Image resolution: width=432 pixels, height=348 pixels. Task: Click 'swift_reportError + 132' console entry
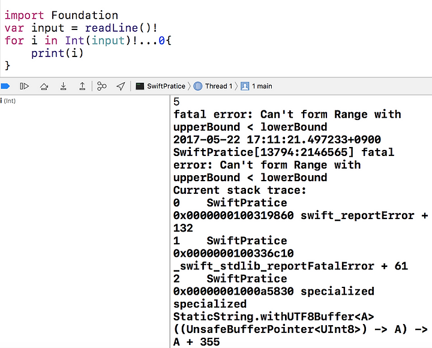[301, 222]
